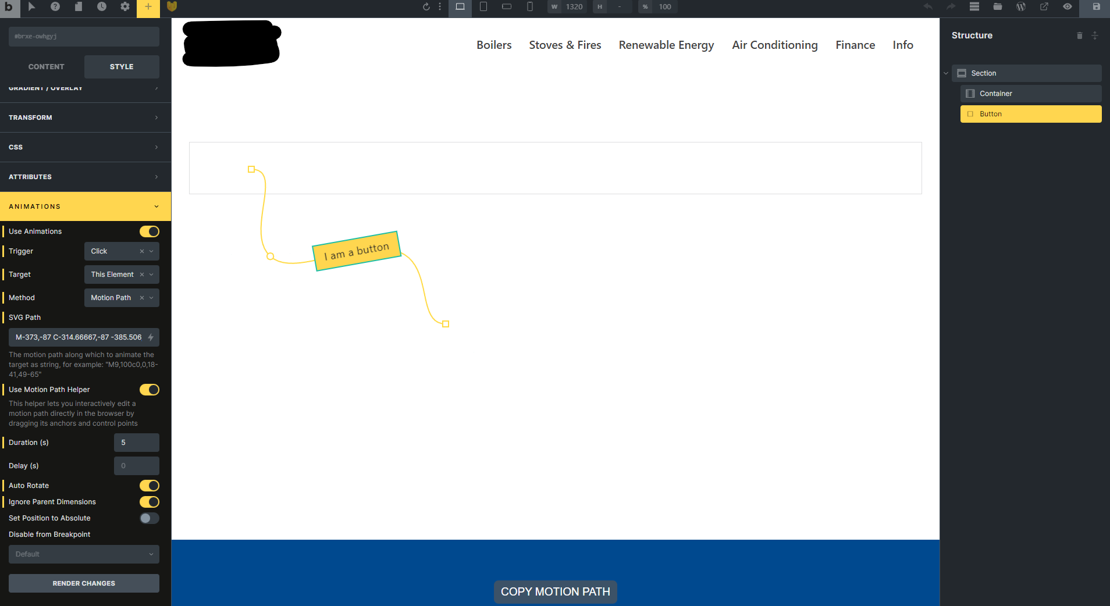Screen dimensions: 1110x606
Task: Click the Structure expand-all arrows icon
Action: (x=1095, y=35)
